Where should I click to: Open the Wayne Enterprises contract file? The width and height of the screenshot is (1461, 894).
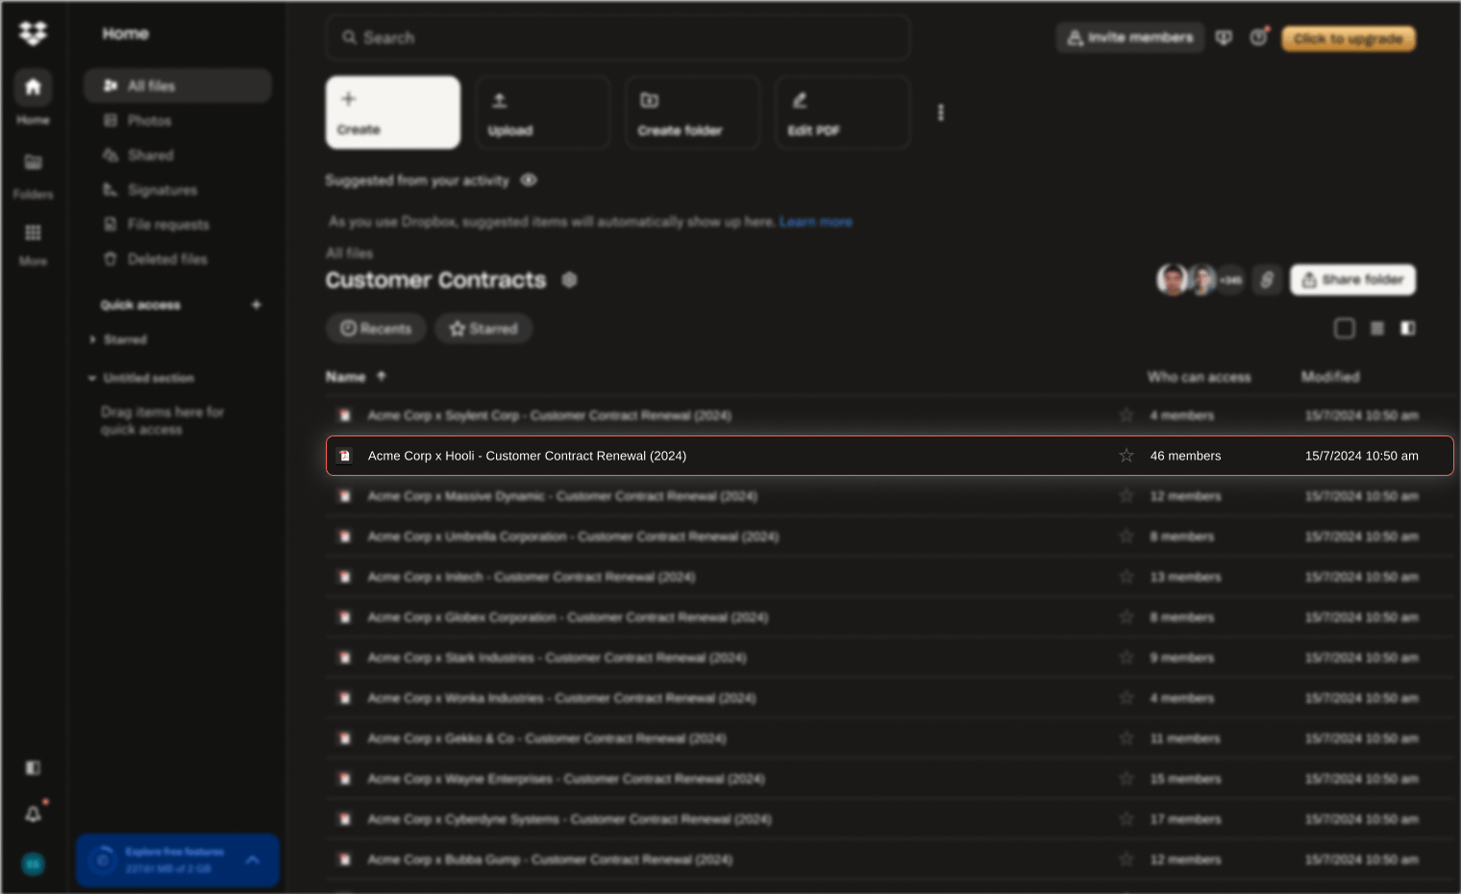[x=566, y=779]
